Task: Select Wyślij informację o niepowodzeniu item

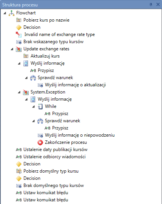Action: (80, 135)
